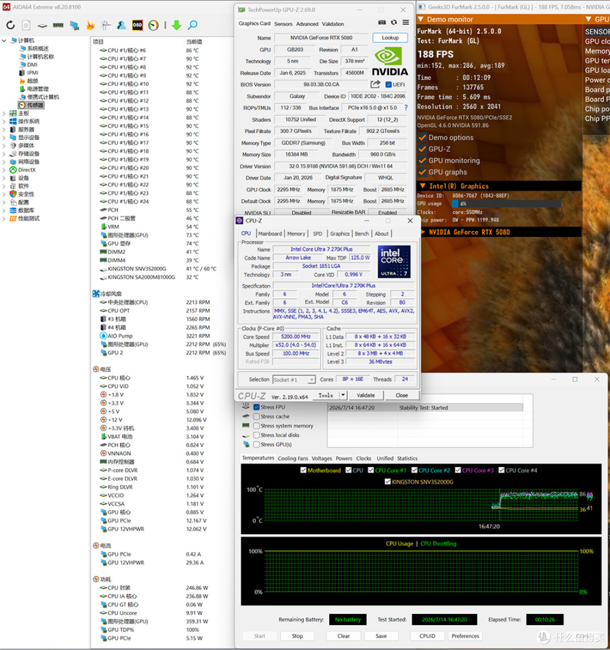Image resolution: width=610 pixels, height=650 pixels.
Task: Click the user silhouette toolbar icon in AIDA64
Action: [x=121, y=25]
